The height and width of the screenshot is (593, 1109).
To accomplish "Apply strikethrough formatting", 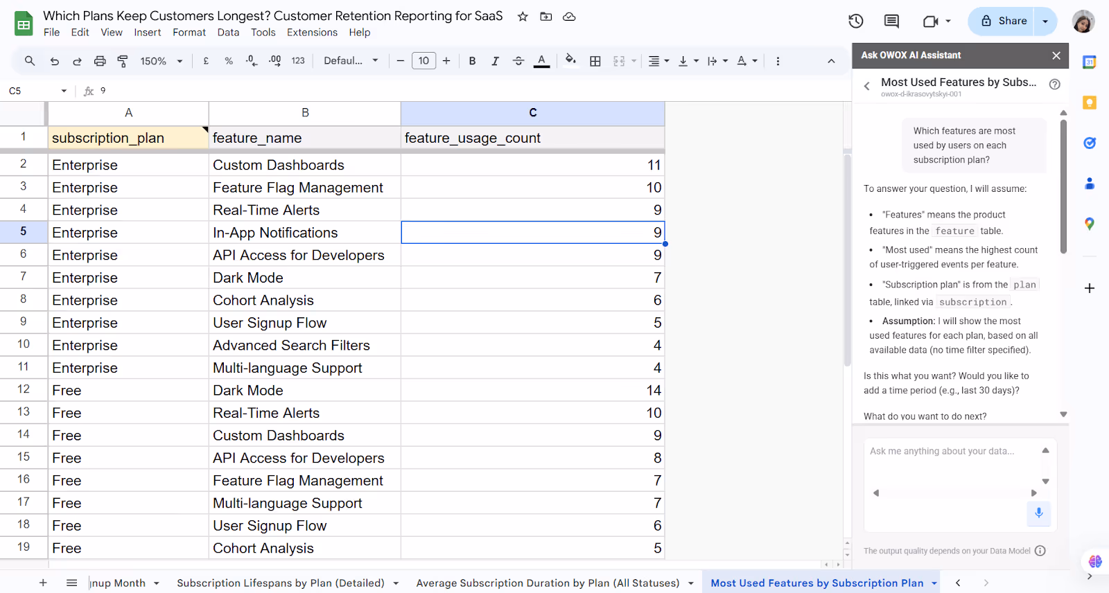I will point(518,61).
